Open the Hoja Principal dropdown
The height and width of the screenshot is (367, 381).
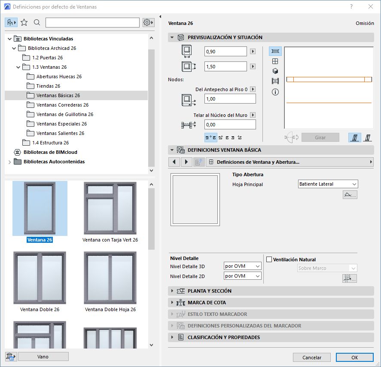pyautogui.click(x=328, y=184)
